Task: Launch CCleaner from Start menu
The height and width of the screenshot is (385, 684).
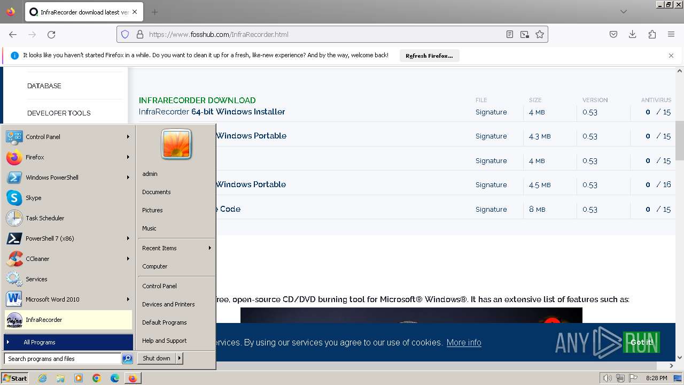Action: (68, 259)
